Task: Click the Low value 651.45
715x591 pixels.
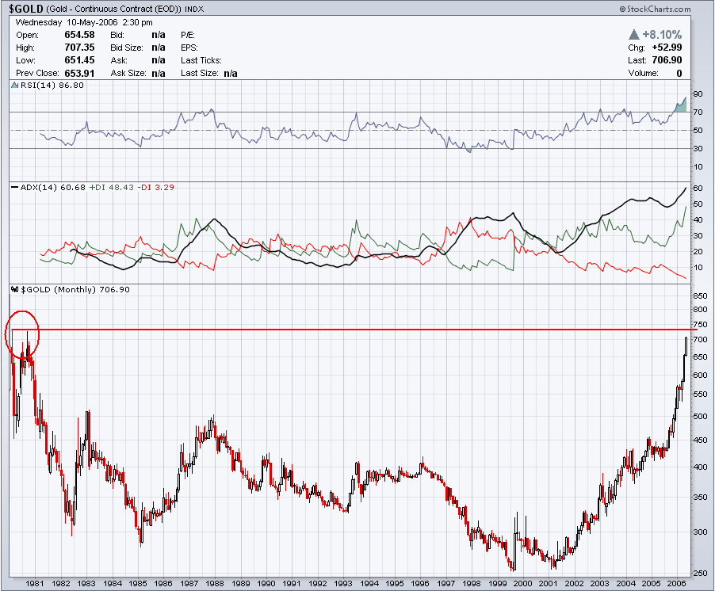Action: (x=79, y=60)
